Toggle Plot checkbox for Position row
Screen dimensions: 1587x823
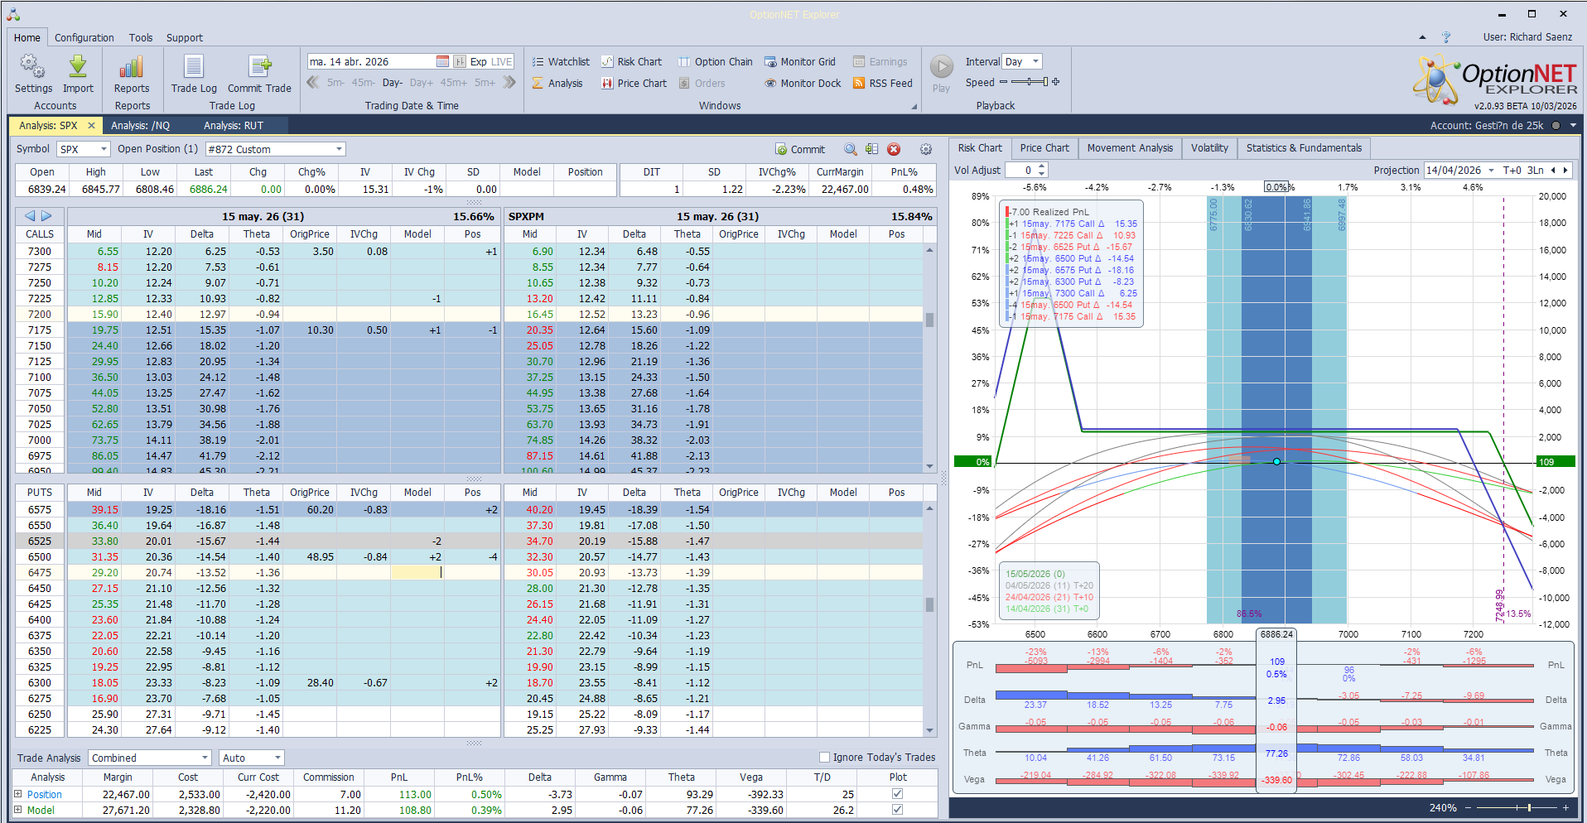coord(897,794)
